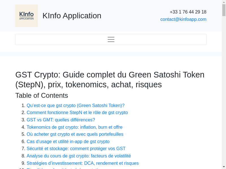Click the scrollbar up arrow
Image resolution: width=226 pixels, height=169 pixels.
224,2
